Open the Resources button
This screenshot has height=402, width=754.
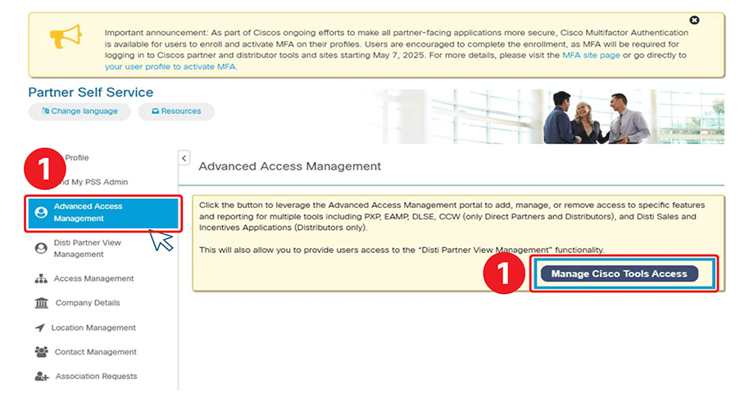175,111
